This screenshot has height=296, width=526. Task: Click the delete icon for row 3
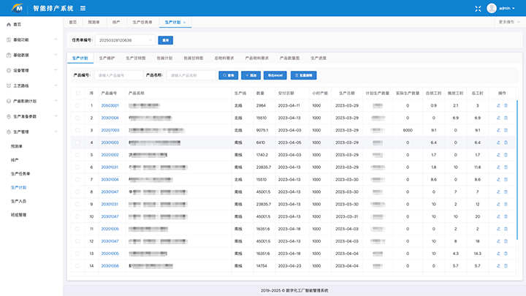coord(506,130)
